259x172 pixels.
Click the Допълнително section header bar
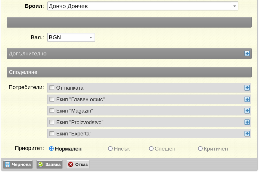pyautogui.click(x=129, y=53)
